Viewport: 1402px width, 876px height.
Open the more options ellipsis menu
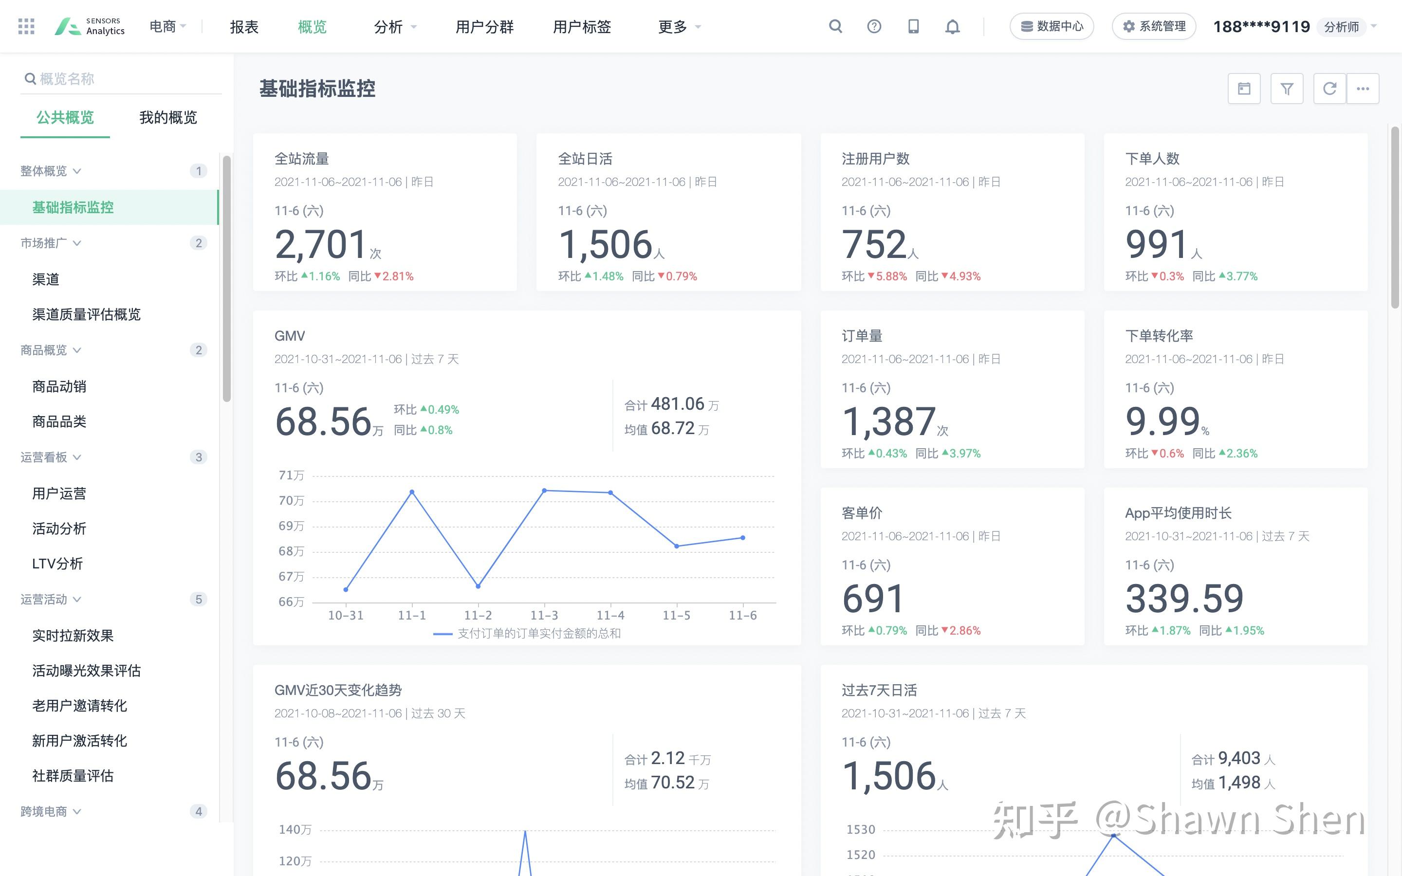click(x=1363, y=88)
